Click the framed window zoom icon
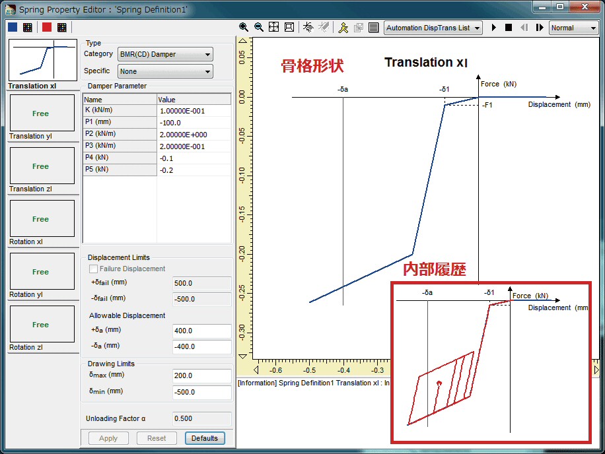605x454 pixels. [289, 27]
